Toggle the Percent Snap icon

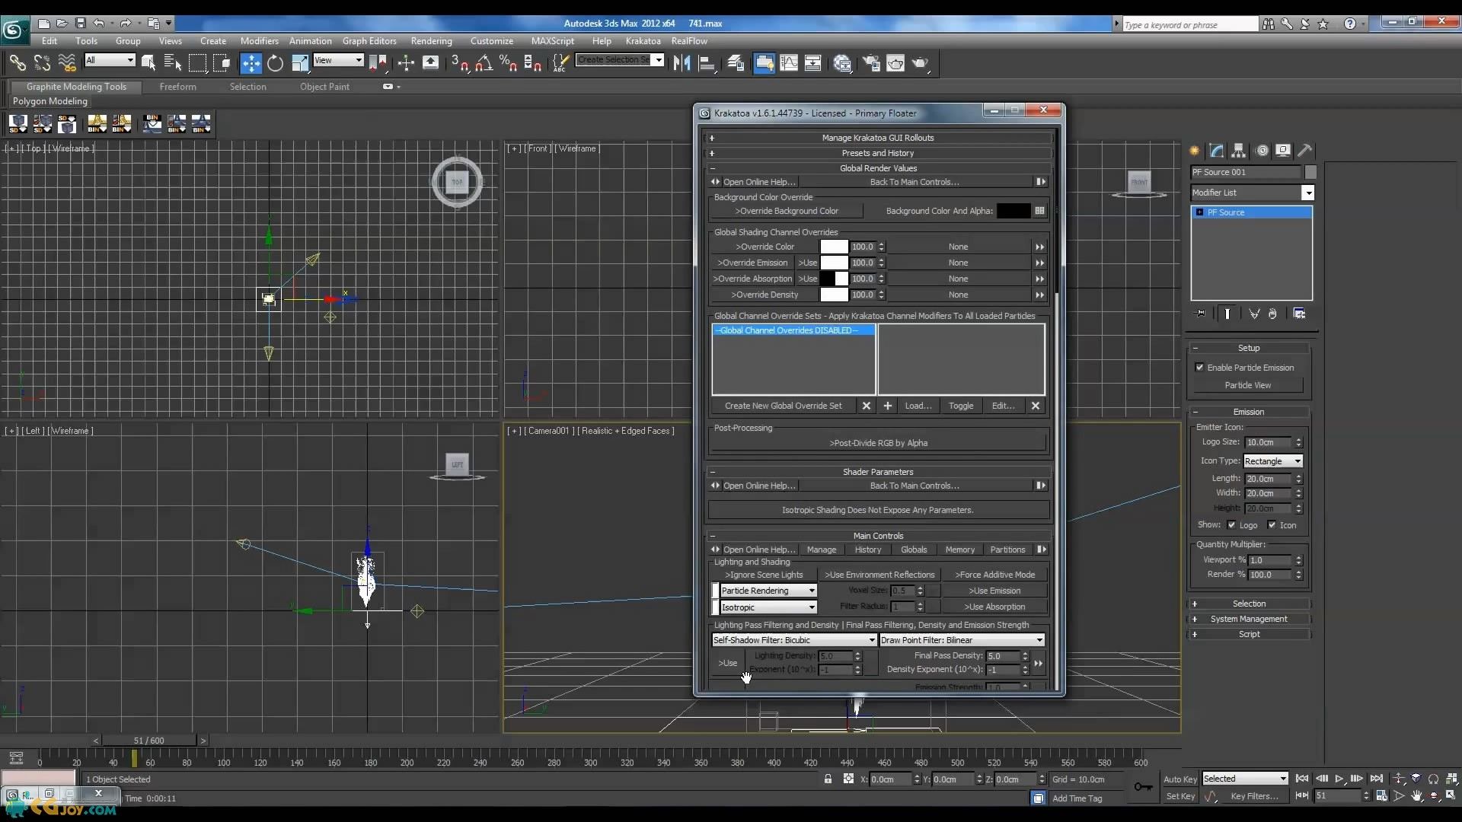click(508, 63)
